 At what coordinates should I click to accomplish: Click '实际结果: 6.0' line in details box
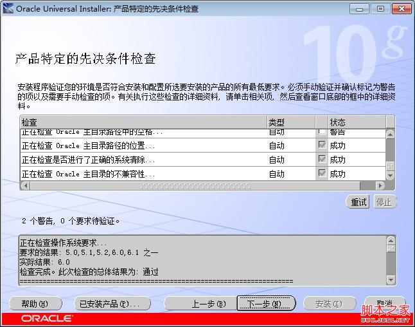pyautogui.click(x=45, y=262)
